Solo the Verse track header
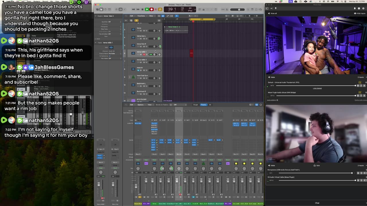Viewport: 367px width, 206px height. (141, 31)
